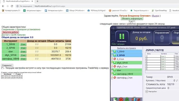Click the green round icon in the TradeHelp bottom toolbar

(x=127, y=99)
